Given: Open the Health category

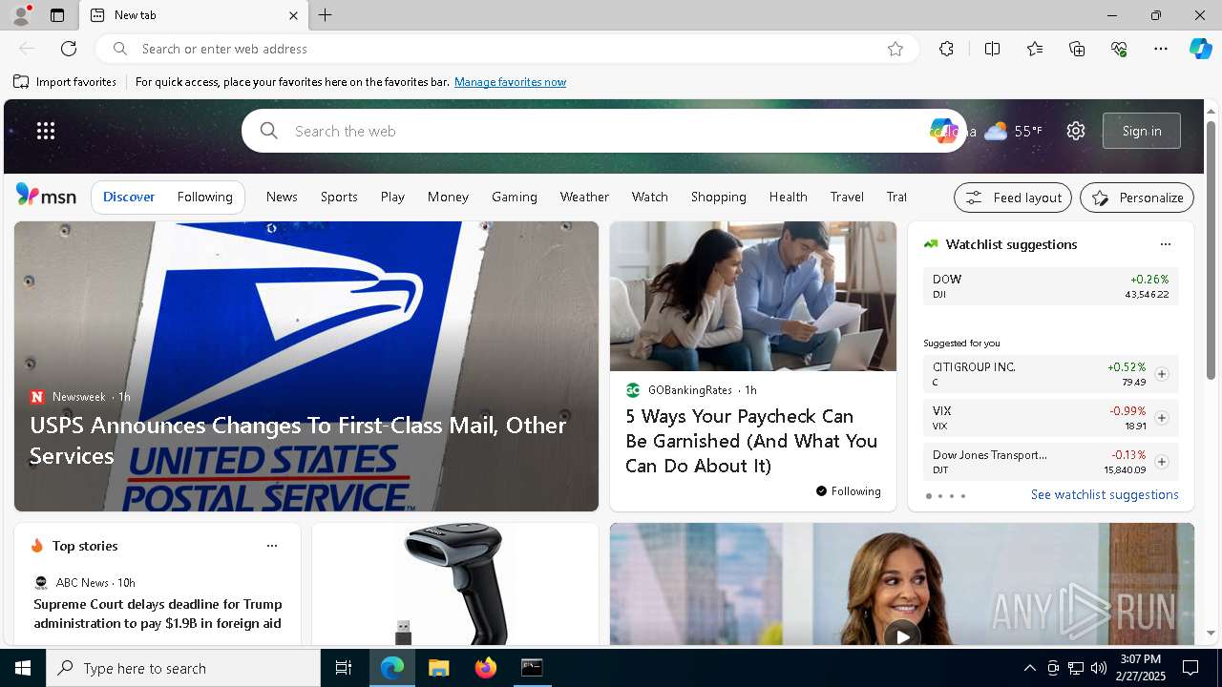Looking at the screenshot, I should point(789,197).
